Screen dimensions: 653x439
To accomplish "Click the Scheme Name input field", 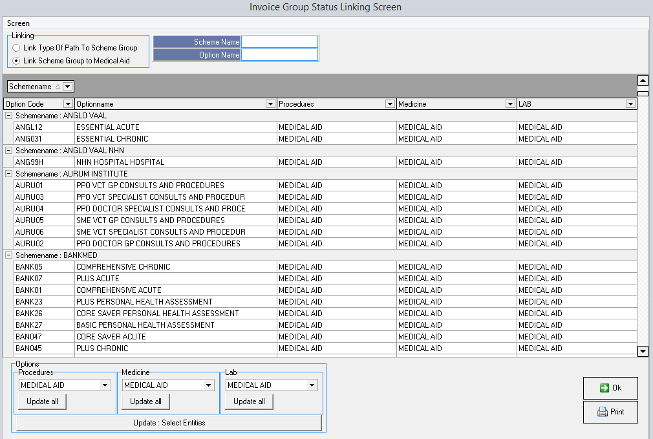I will point(279,42).
